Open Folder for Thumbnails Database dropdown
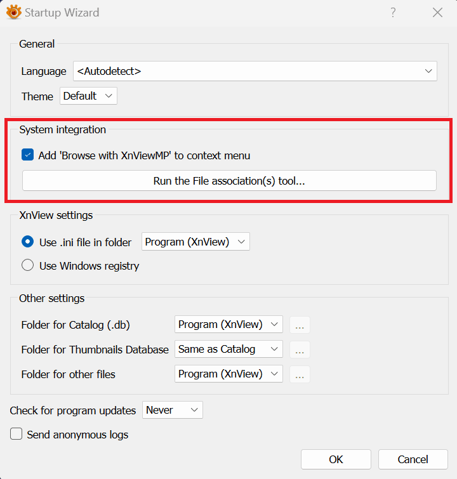The image size is (457, 479). [x=228, y=349]
